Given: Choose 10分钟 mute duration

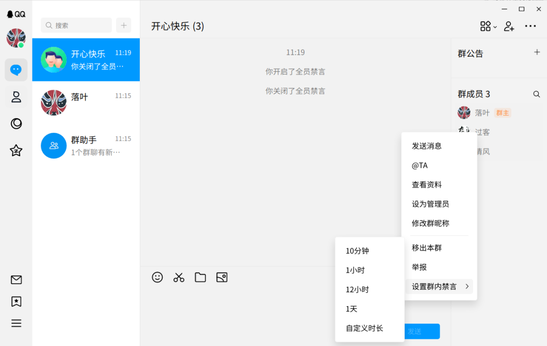Looking at the screenshot, I should [358, 251].
